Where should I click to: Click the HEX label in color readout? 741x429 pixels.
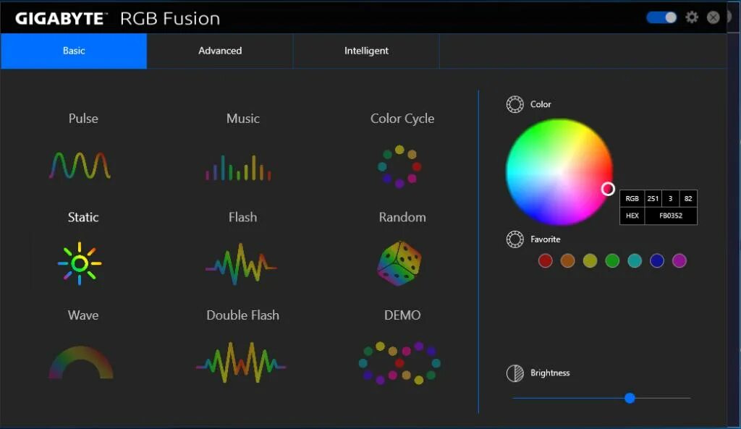(x=632, y=216)
